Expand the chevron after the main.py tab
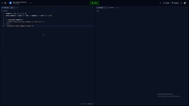Image resolution: width=189 pixels, height=106 pixels. tap(14, 8)
